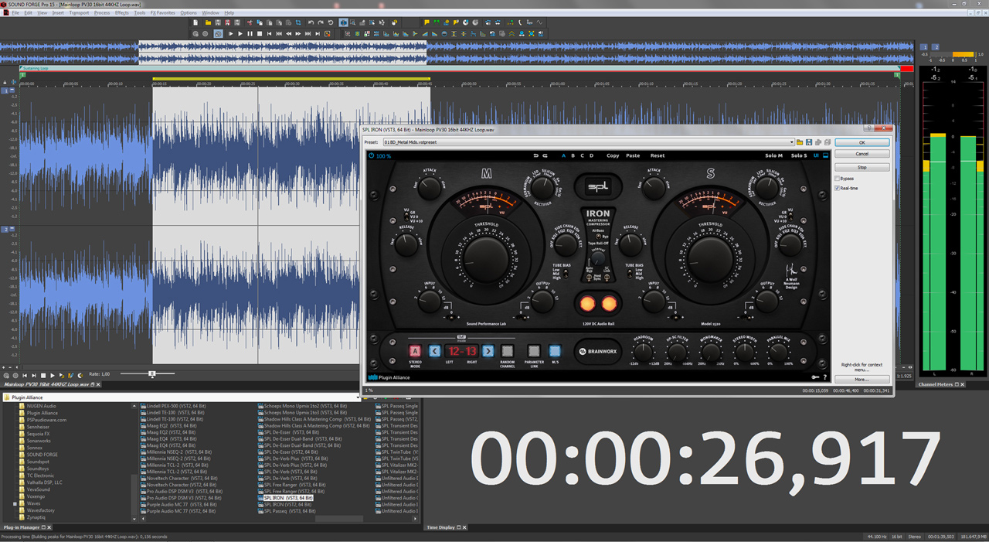
Task: Click OK in the SPL IRON dialog
Action: (x=862, y=142)
